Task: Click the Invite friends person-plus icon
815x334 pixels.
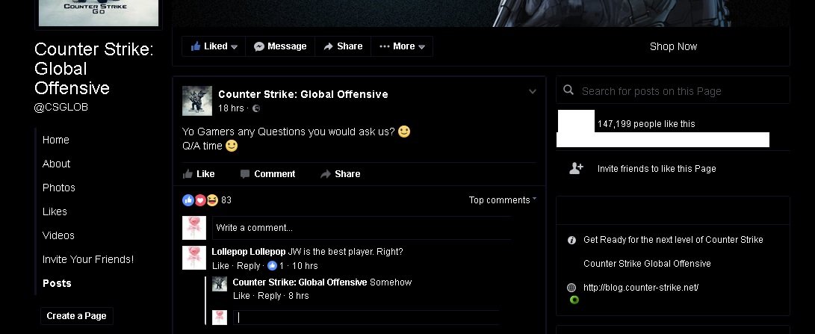Action: point(576,168)
